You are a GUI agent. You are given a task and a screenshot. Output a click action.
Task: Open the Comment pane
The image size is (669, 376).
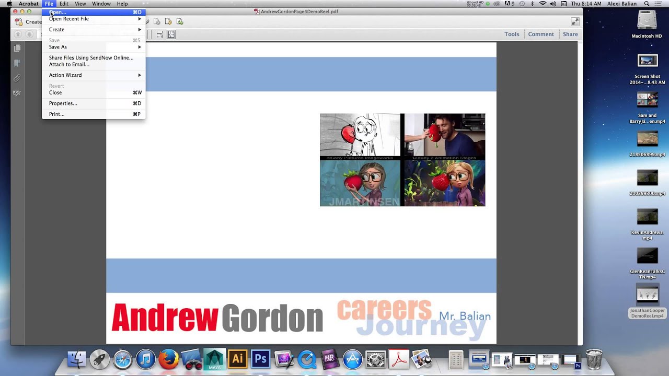point(540,34)
